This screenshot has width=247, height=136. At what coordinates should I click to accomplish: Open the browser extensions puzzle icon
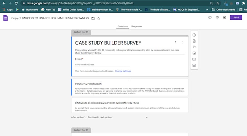click(x=243, y=3)
